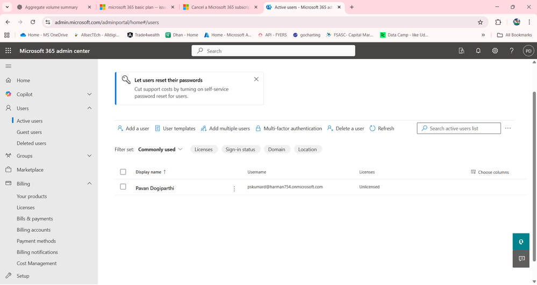Open the notifications bell
Viewport: 537px width, 285px height.
click(x=478, y=50)
